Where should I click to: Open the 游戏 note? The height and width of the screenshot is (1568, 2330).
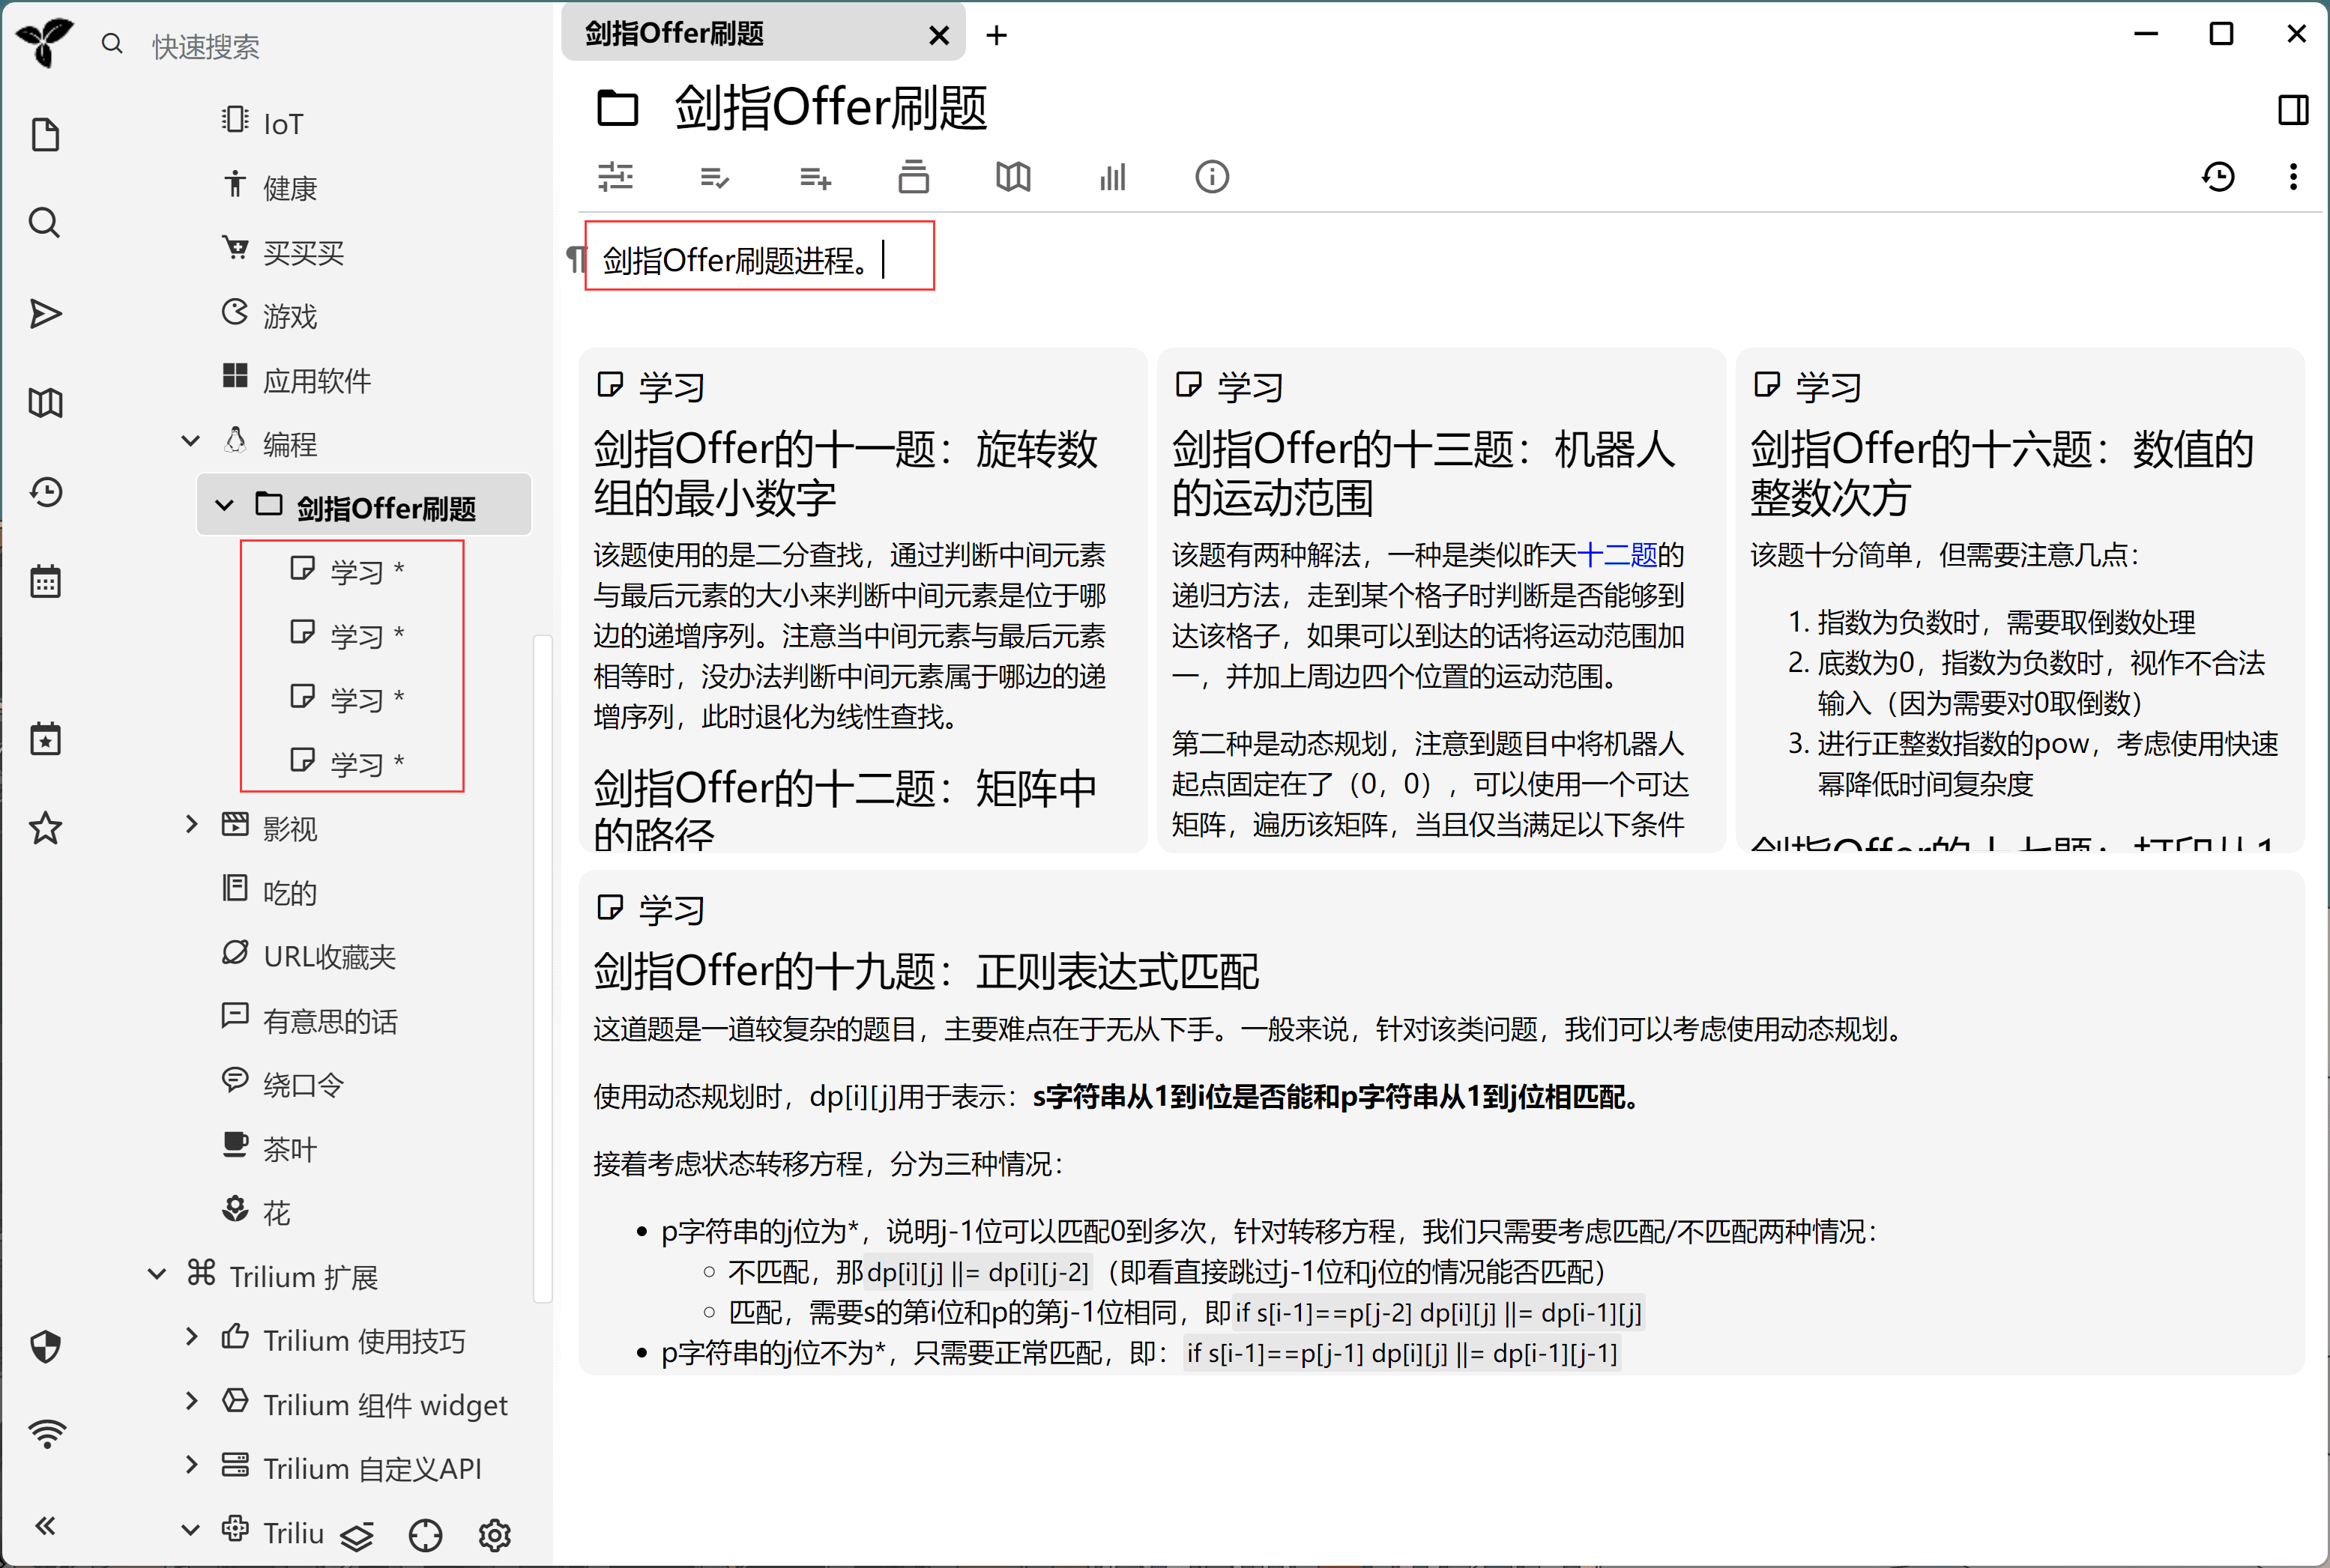pos(290,316)
